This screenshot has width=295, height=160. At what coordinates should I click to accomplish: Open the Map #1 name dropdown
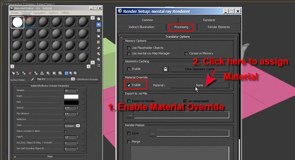point(73,79)
